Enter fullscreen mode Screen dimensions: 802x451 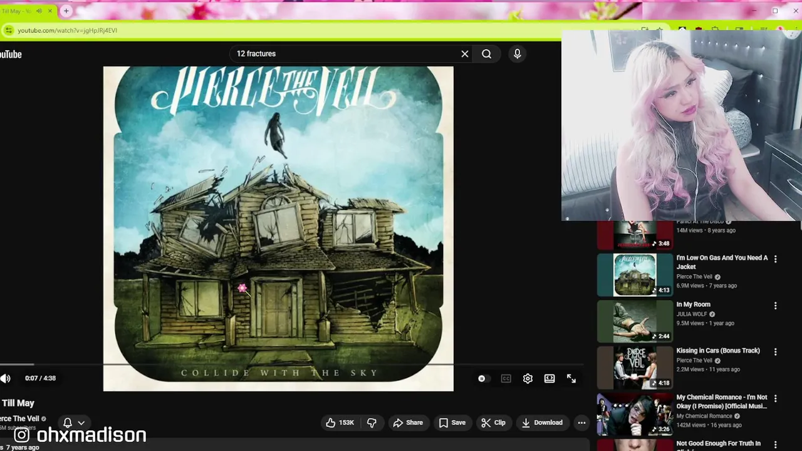coord(571,378)
